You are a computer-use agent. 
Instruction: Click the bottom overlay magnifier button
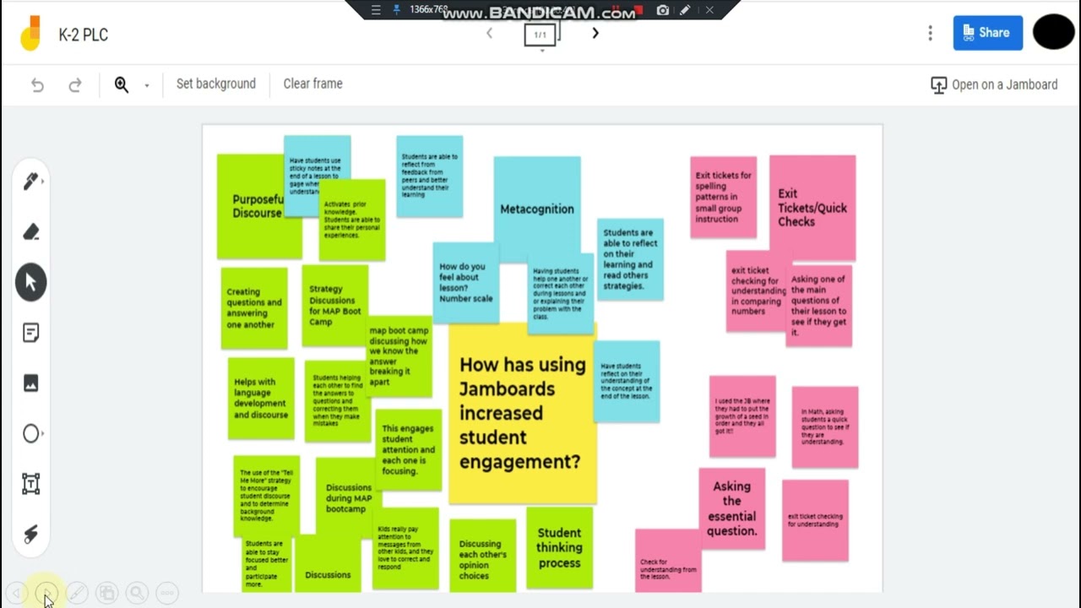point(137,594)
